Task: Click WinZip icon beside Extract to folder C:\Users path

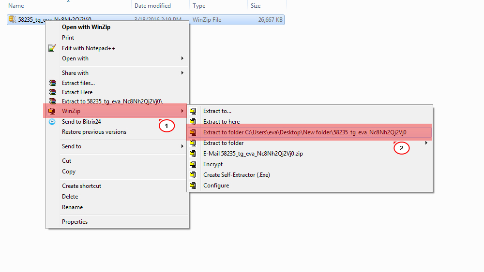Action: [x=193, y=132]
